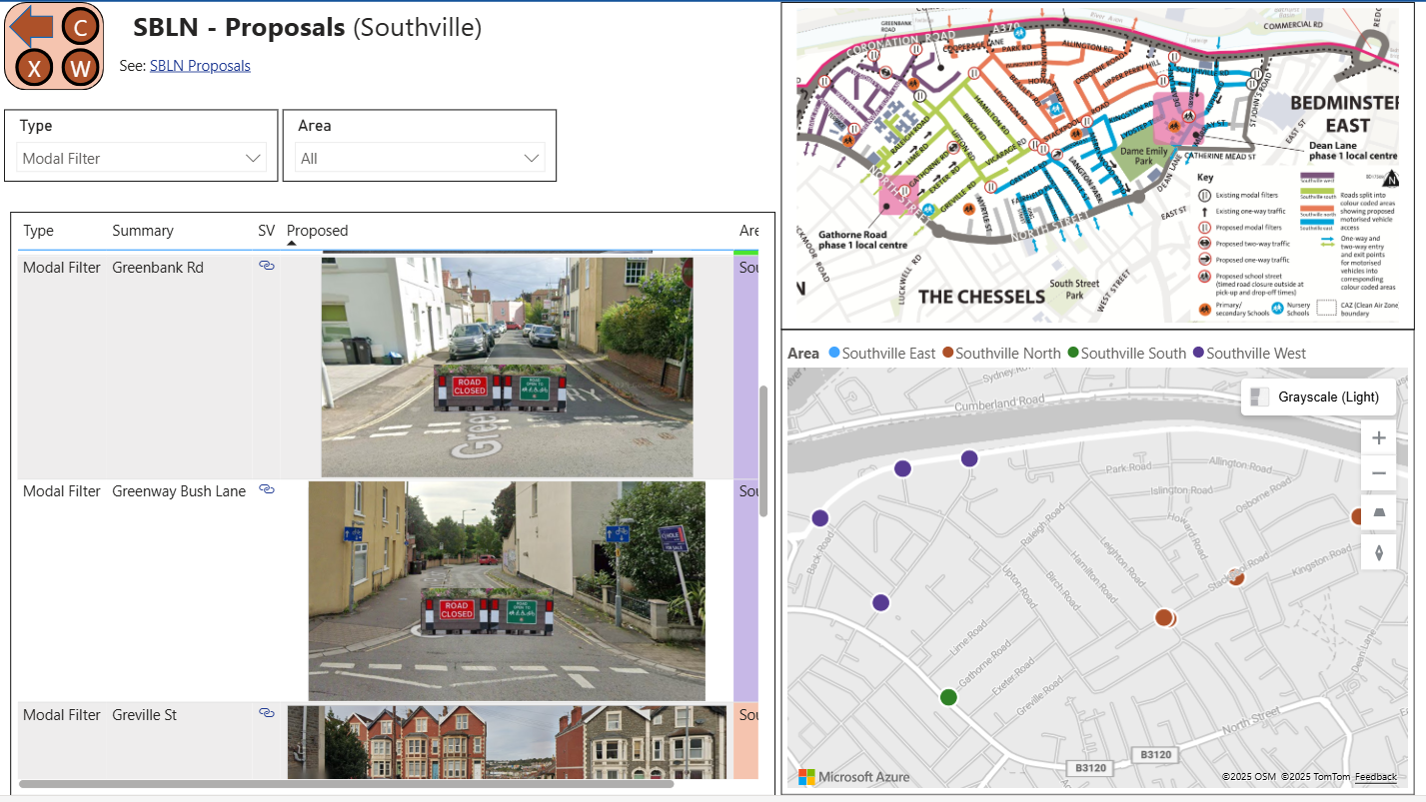Sort table by the Summary column header
The width and height of the screenshot is (1426, 802).
143,231
